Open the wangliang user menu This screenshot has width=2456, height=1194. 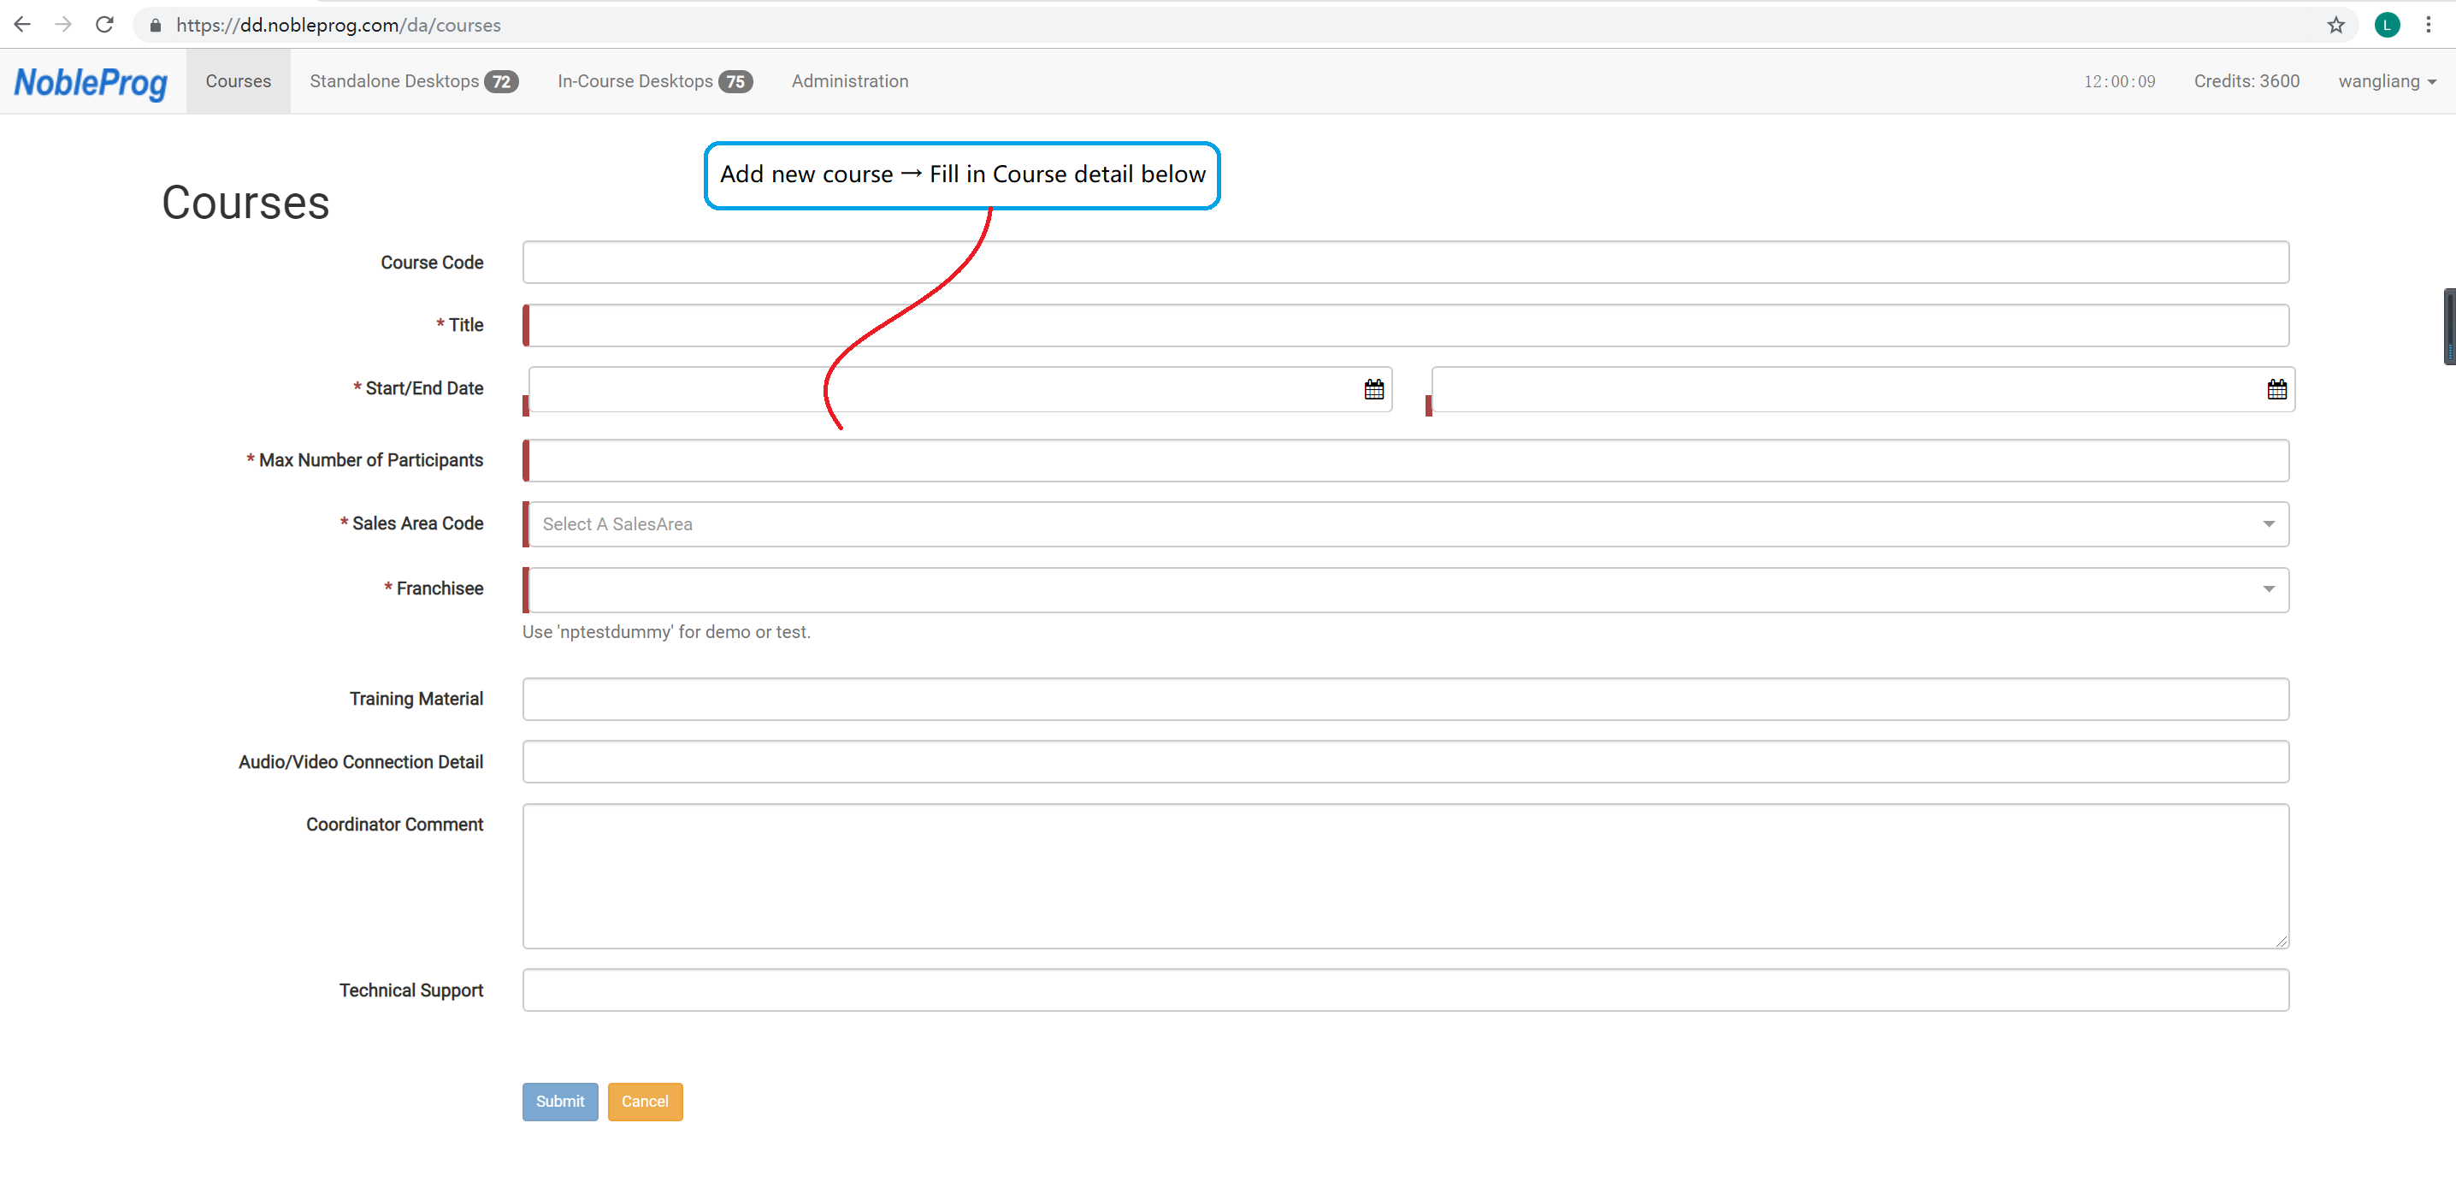(2387, 81)
